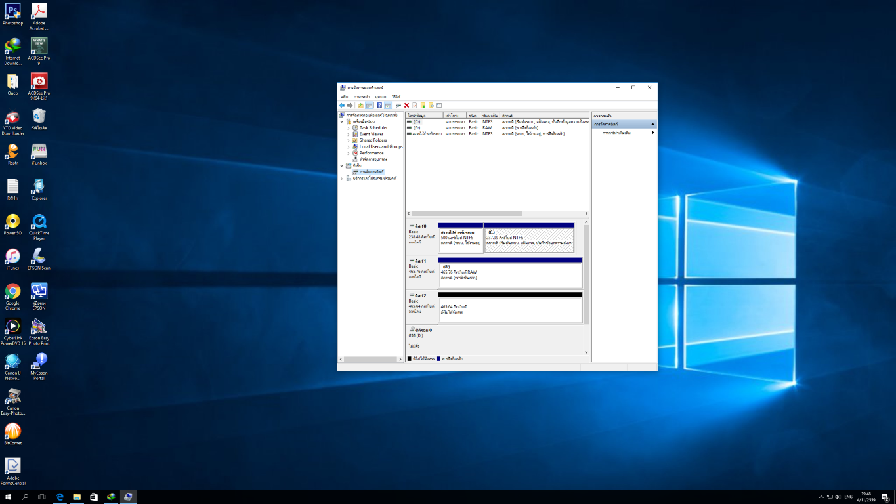Open Google Chrome from desktop
This screenshot has width=896, height=504.
click(x=12, y=291)
